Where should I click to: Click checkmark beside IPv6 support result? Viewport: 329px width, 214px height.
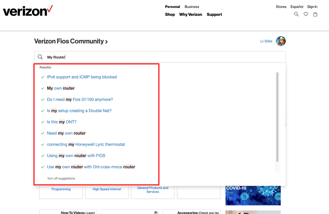pos(42,77)
